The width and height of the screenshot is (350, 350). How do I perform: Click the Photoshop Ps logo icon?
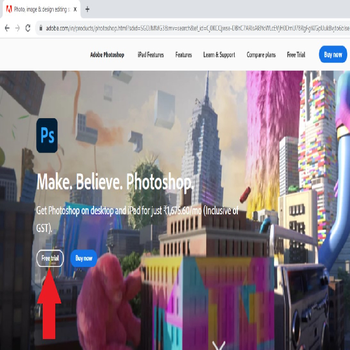coord(47,135)
